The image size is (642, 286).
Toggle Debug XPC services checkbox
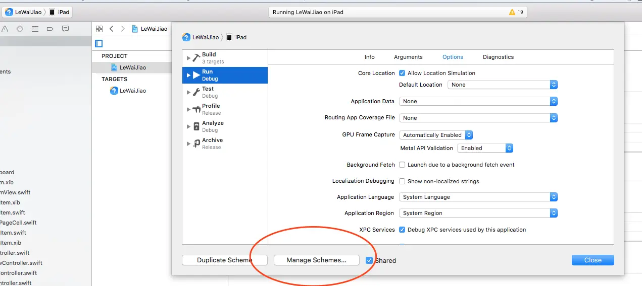[402, 230]
